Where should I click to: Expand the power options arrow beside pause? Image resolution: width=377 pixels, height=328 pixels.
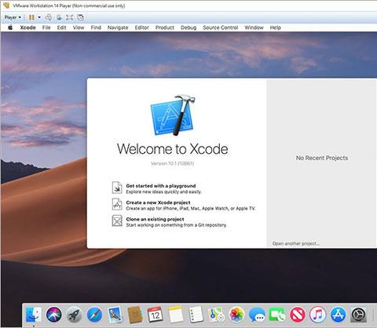point(39,17)
